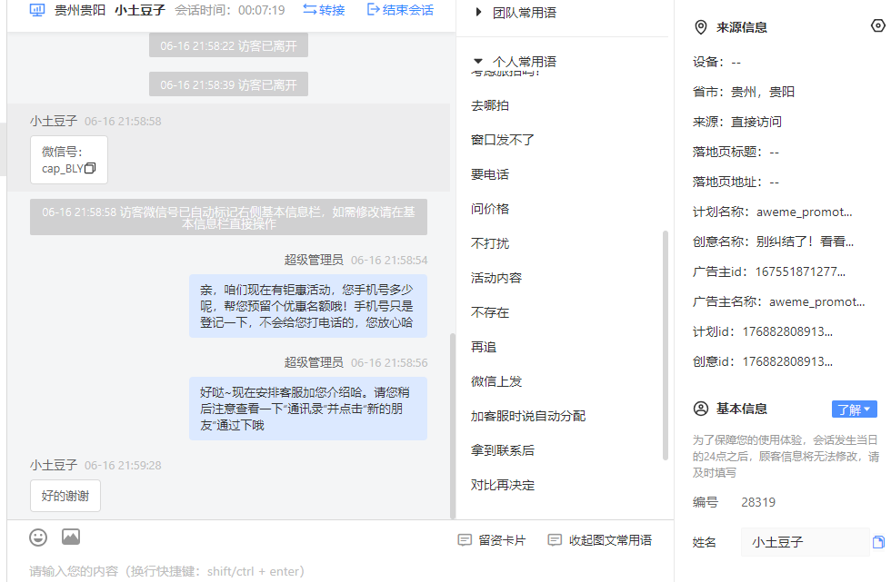891x582 pixels.
Task: Click the 创意id value 176882808913...
Action: pyautogui.click(x=787, y=362)
